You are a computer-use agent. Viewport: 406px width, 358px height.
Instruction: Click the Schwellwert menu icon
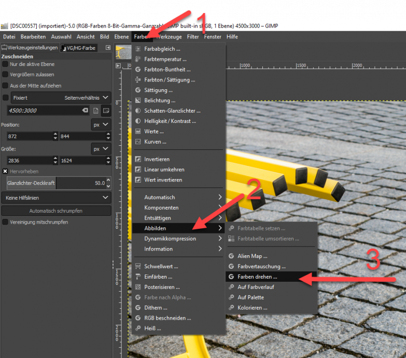click(138, 266)
